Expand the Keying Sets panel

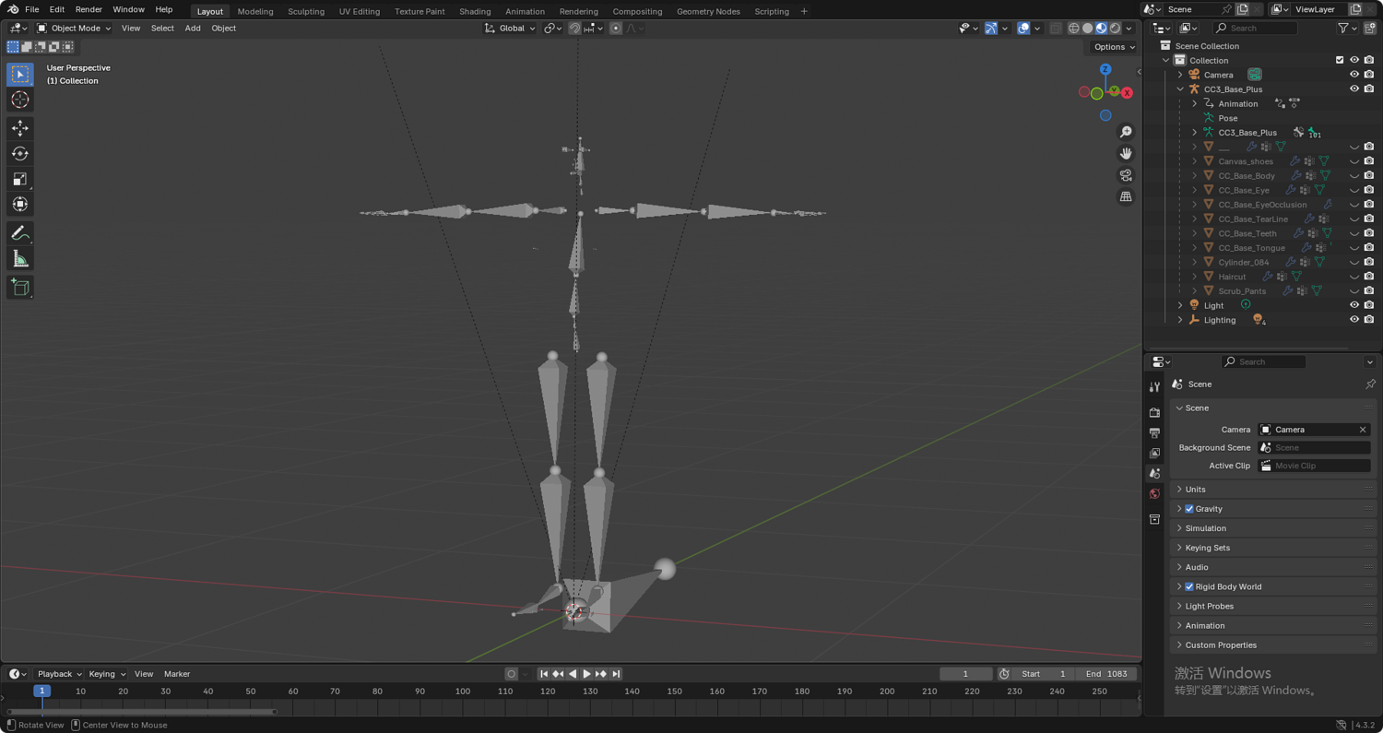(1272, 548)
